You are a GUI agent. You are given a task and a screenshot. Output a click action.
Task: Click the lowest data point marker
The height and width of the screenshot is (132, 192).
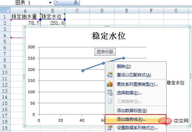pyautogui.click(x=83, y=71)
